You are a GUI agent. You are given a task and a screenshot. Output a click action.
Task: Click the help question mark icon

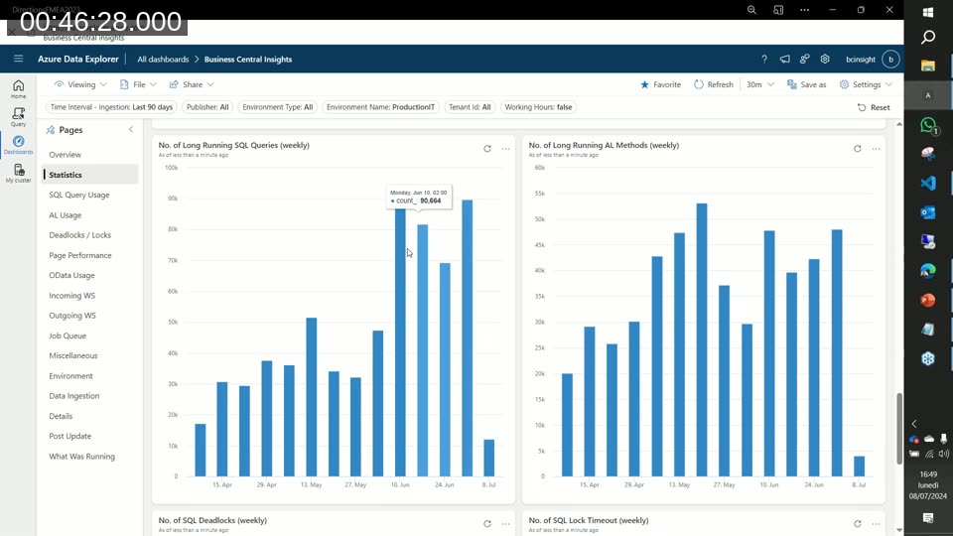click(x=764, y=59)
